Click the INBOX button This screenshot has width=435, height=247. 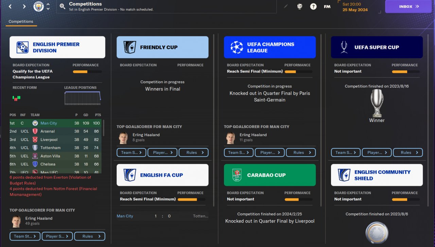point(409,6)
